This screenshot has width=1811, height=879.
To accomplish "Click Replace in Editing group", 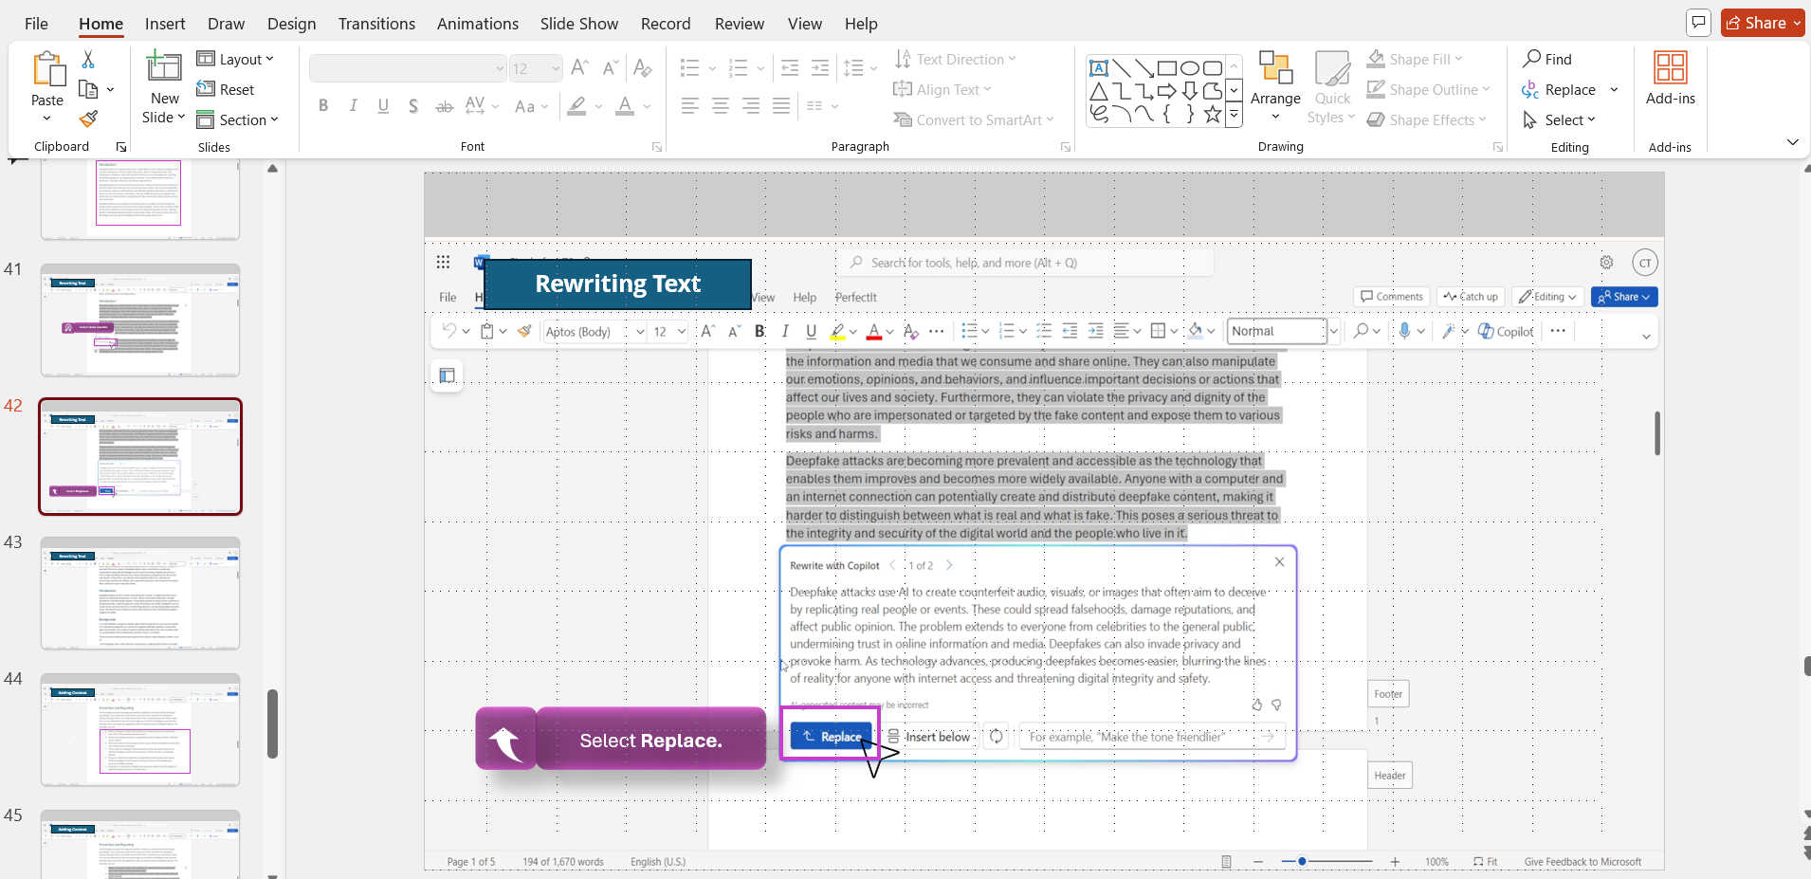I will pos(1559,89).
